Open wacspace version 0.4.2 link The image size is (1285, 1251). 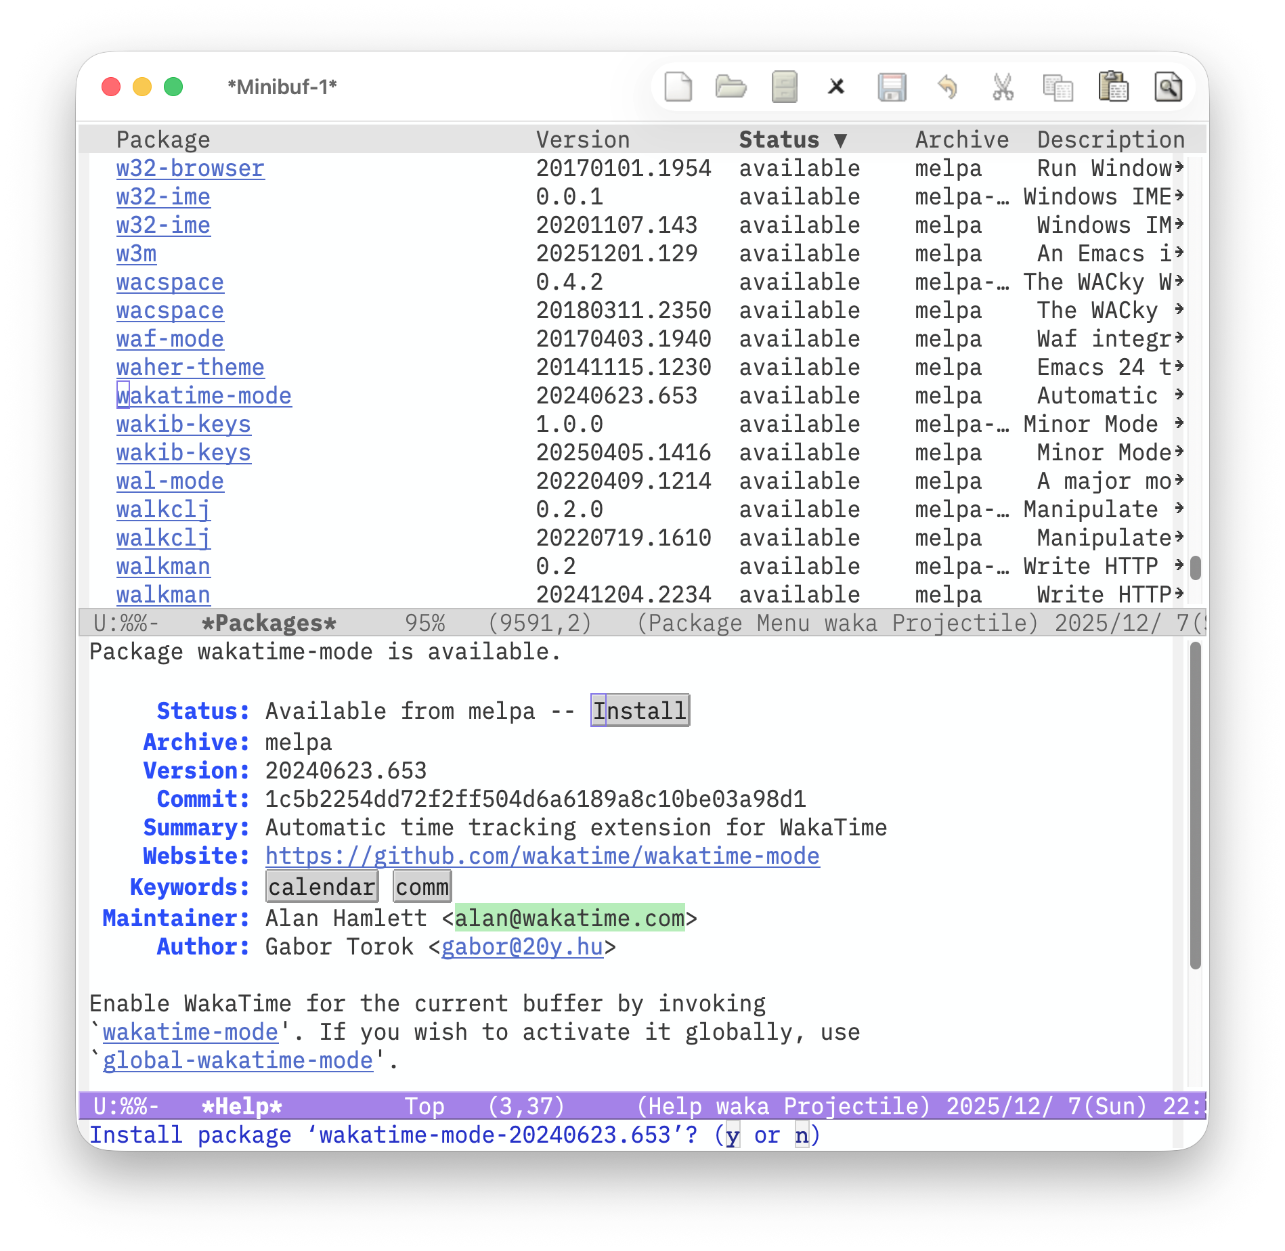tap(170, 282)
